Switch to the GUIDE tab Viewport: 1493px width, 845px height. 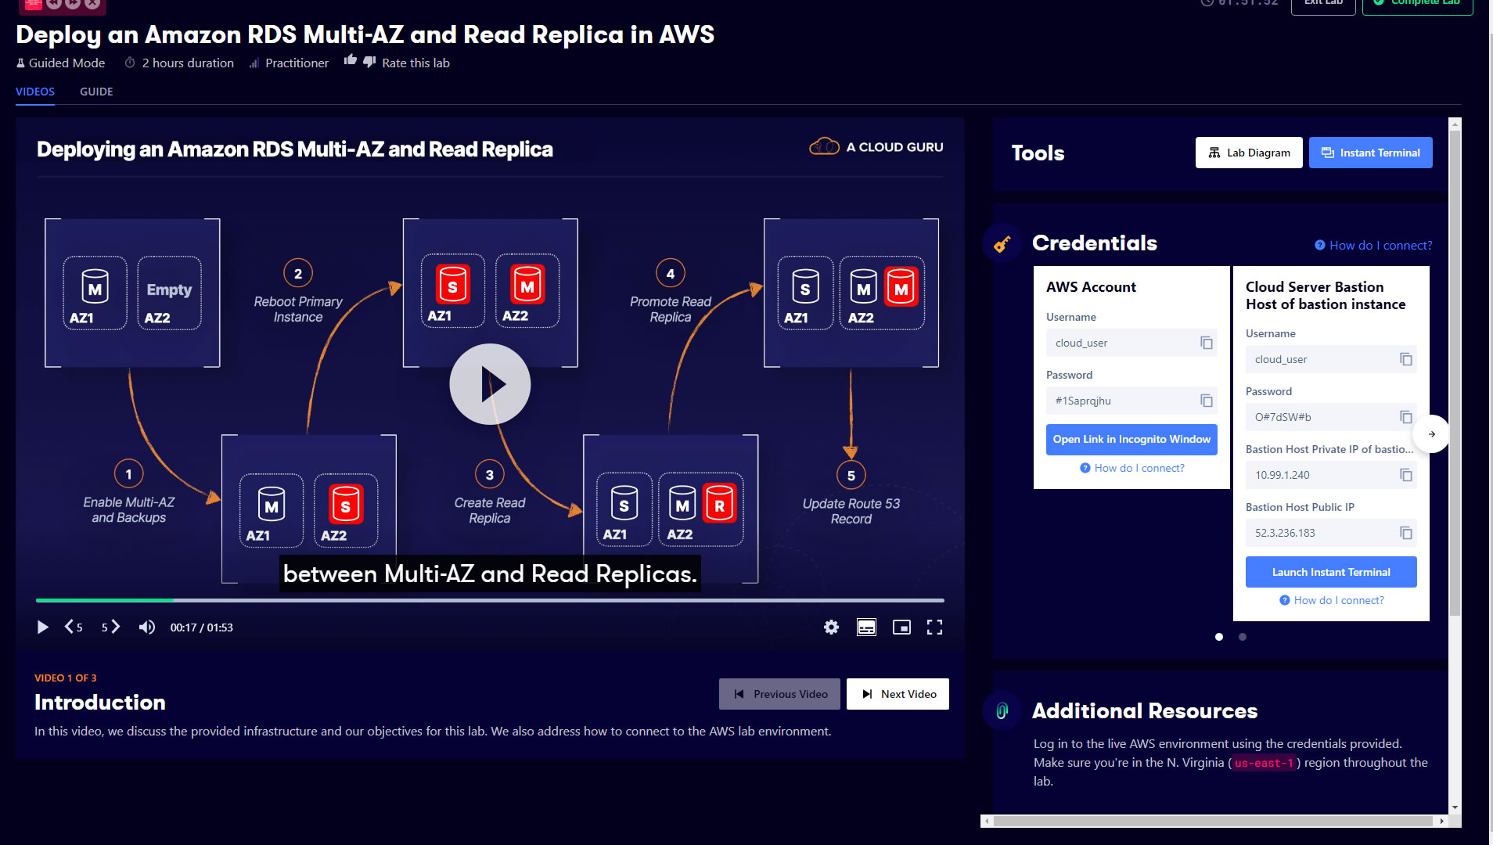96,92
